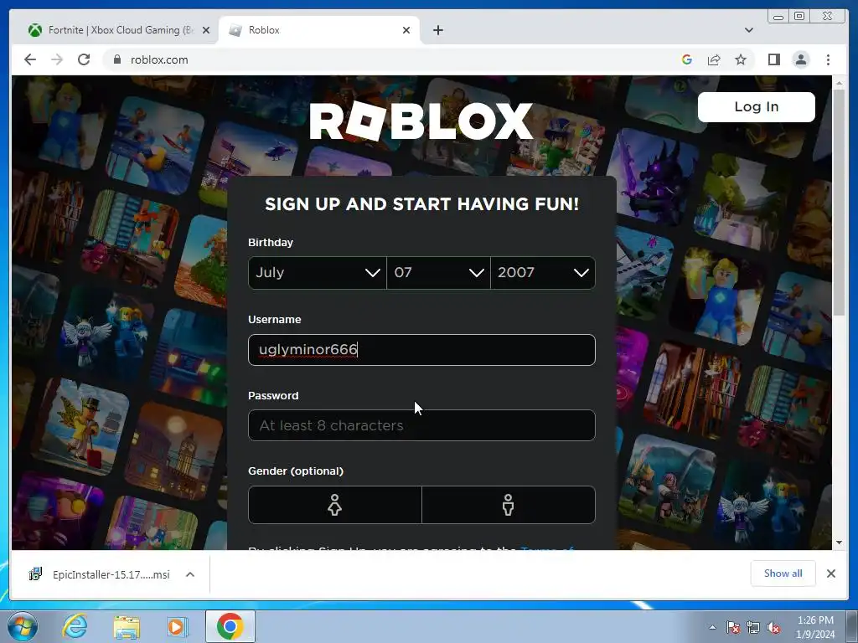Viewport: 858px width, 643px height.
Task: Bookmark this page with the star
Action: [741, 59]
